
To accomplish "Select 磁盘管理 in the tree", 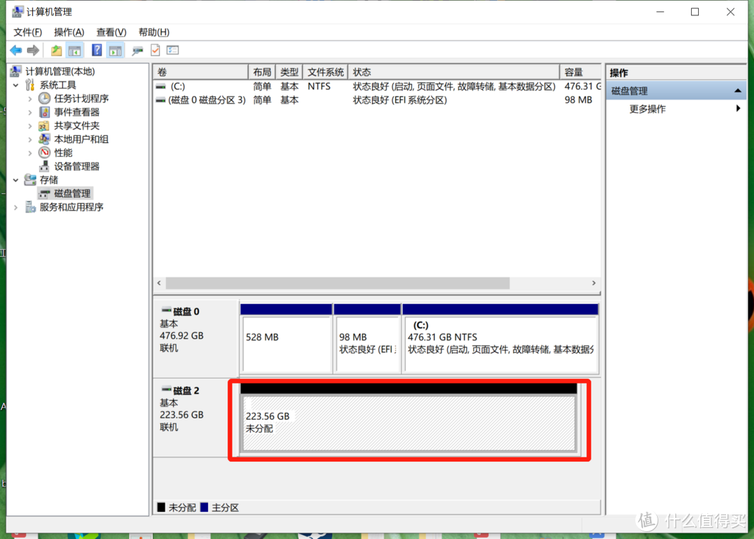I will click(72, 193).
